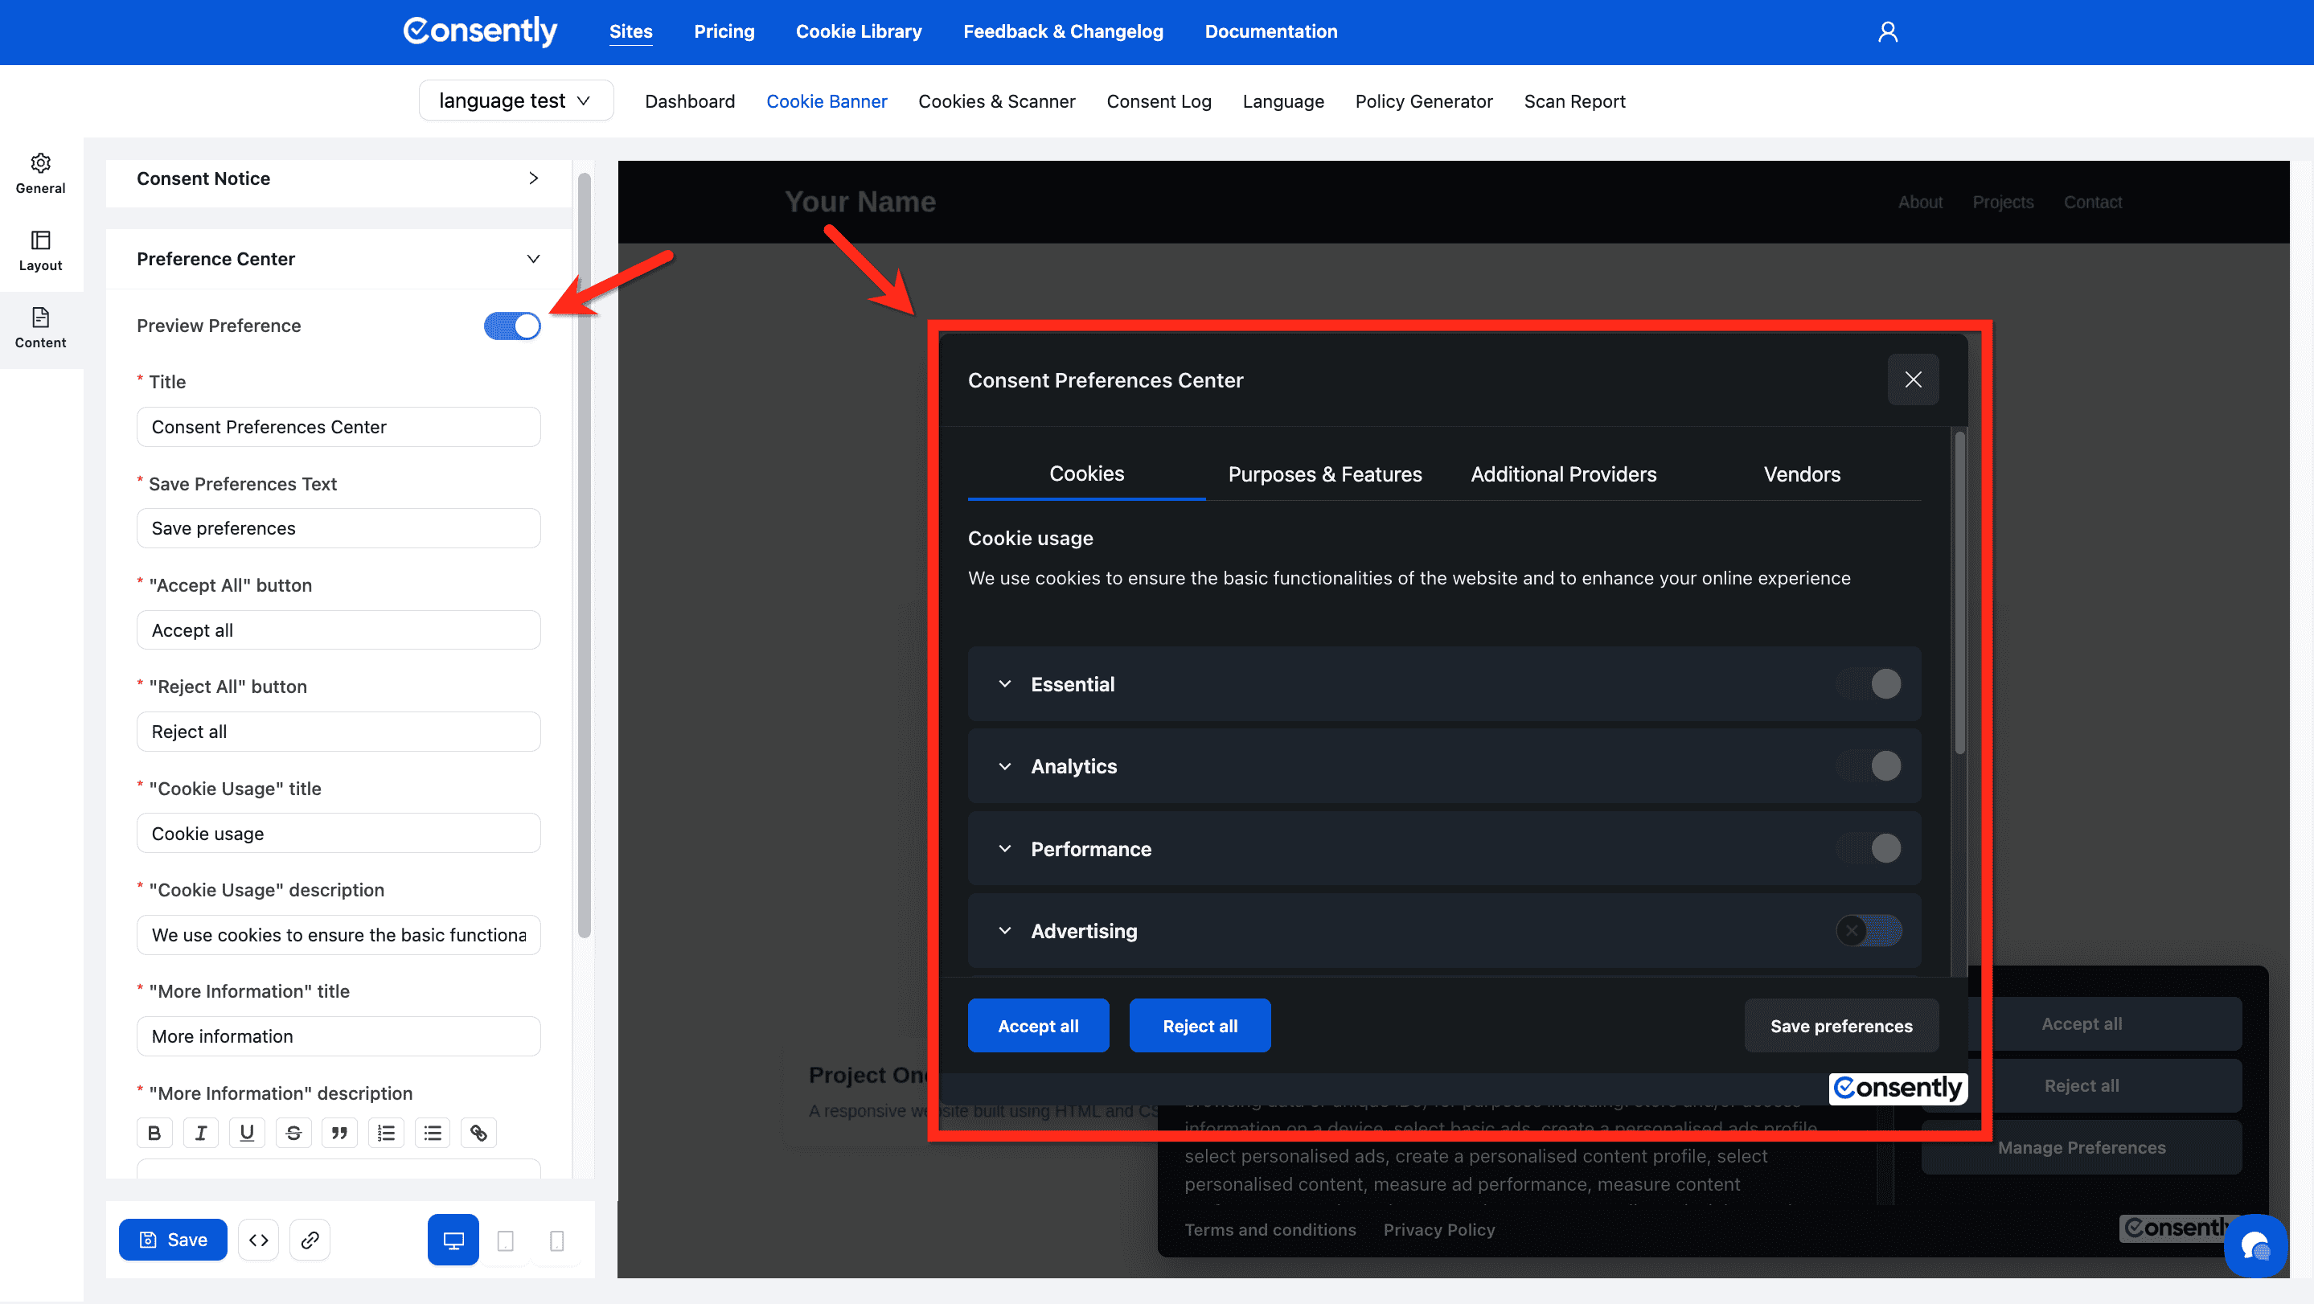The image size is (2314, 1304).
Task: Switch to Purposes & Features tab
Action: tap(1325, 474)
